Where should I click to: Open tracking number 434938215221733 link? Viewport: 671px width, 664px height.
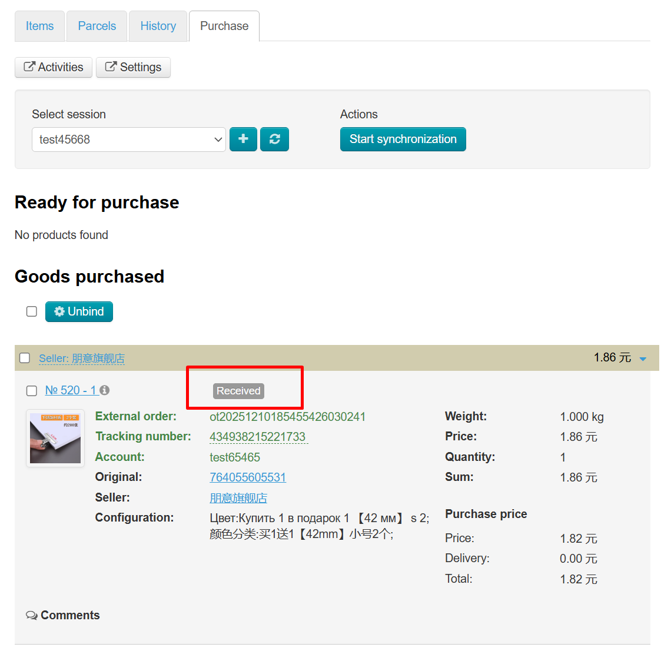(x=258, y=437)
